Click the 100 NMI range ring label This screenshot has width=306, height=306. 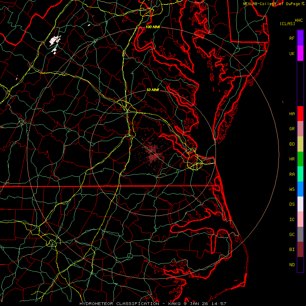(x=153, y=27)
